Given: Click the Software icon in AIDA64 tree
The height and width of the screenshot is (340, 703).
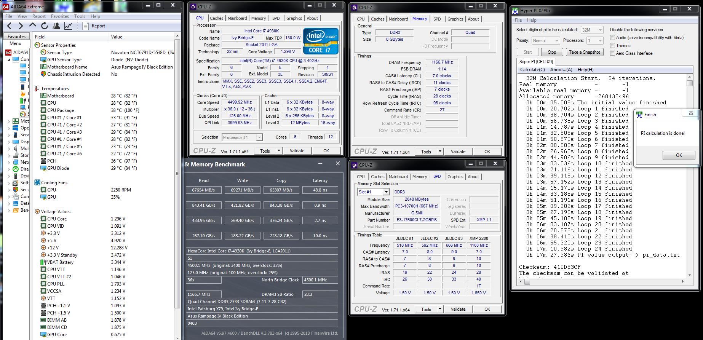Looking at the screenshot, I should tap(16, 183).
